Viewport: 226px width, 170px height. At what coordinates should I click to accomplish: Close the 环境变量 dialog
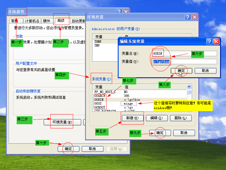click(x=194, y=17)
